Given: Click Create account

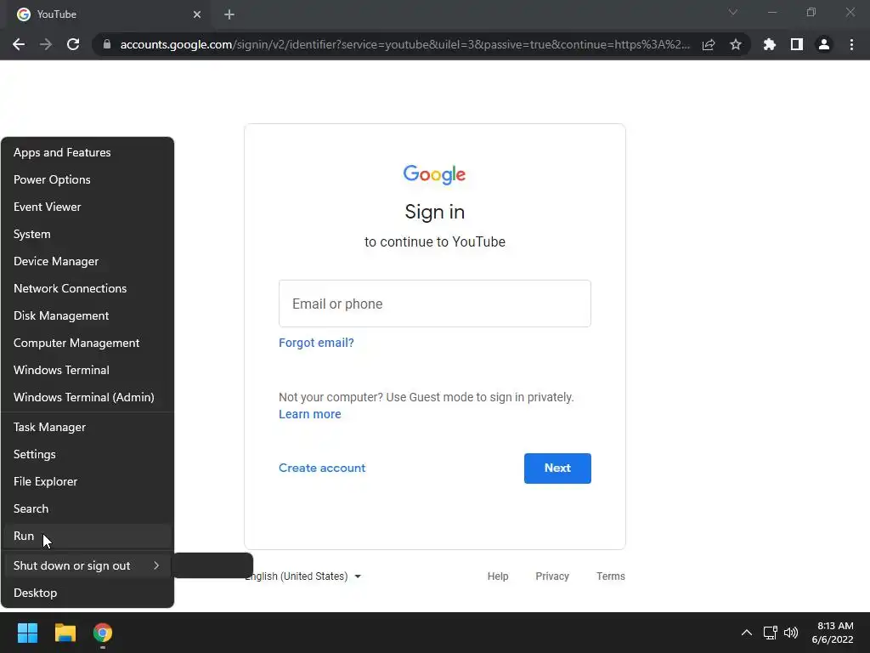Looking at the screenshot, I should 322,468.
